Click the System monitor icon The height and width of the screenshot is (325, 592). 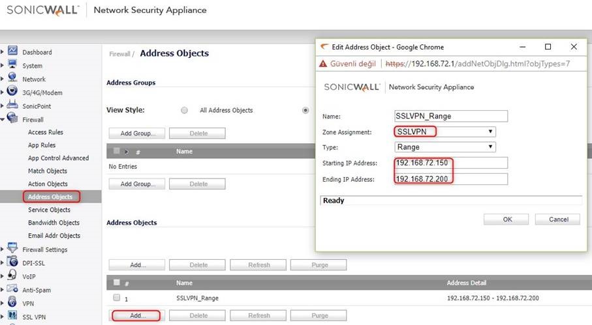pos(12,64)
